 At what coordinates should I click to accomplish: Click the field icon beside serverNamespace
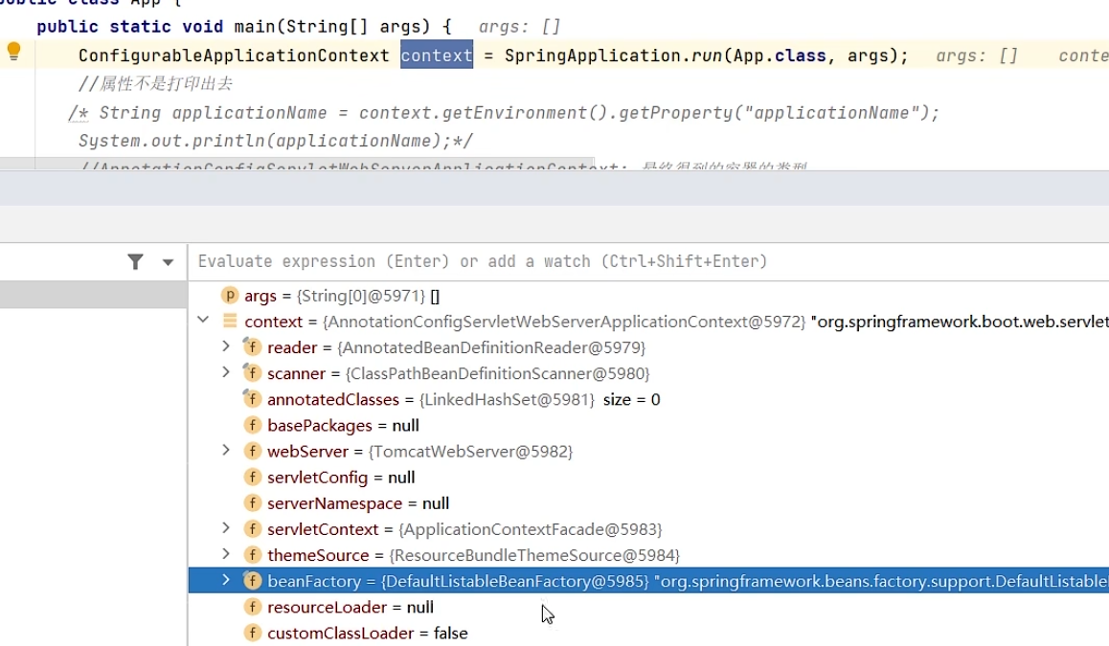pos(253,502)
